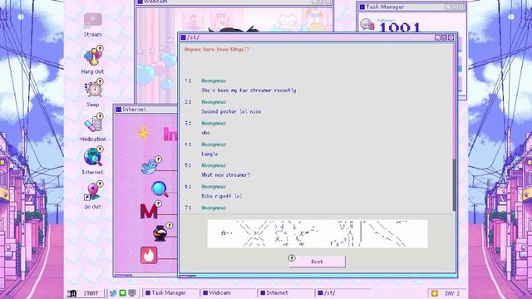
Task: Click Anonymous name on post 1
Action: pyautogui.click(x=214, y=81)
